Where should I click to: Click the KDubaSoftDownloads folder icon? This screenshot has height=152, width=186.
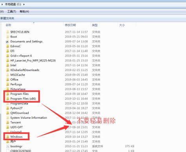coord(8,70)
